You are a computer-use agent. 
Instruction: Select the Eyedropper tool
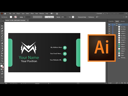2,51
